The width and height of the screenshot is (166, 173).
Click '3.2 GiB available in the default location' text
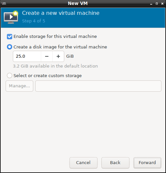point(55,66)
